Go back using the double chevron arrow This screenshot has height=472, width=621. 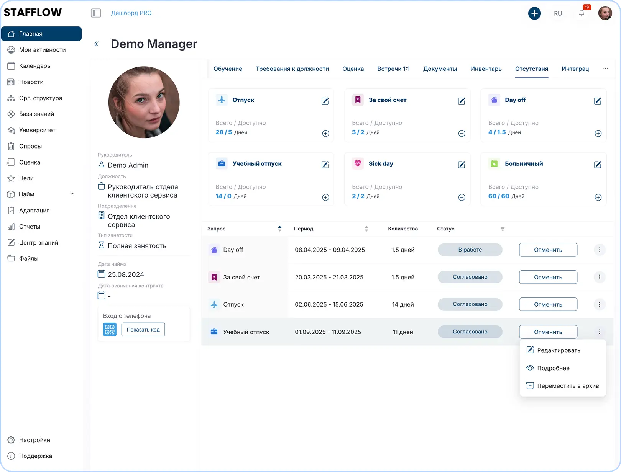(x=97, y=44)
